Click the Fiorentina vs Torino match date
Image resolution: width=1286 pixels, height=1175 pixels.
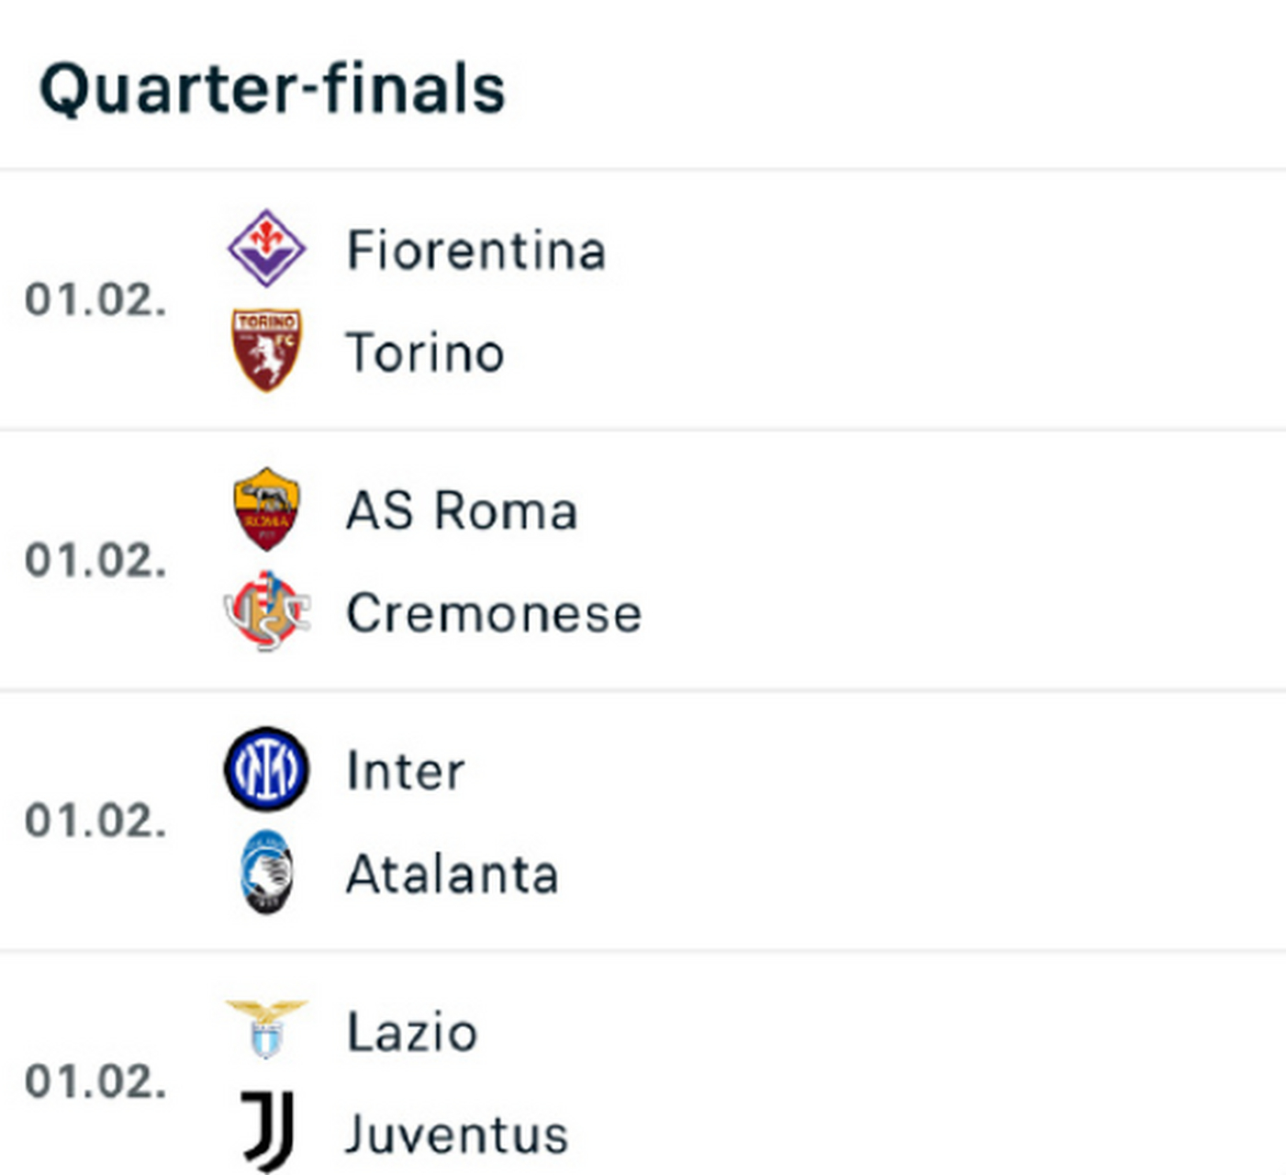point(95,300)
